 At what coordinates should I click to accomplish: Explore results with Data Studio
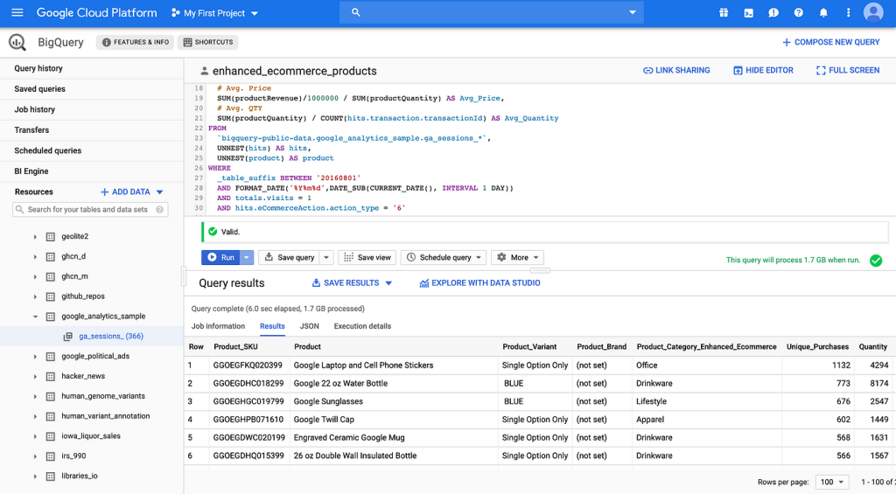click(479, 283)
